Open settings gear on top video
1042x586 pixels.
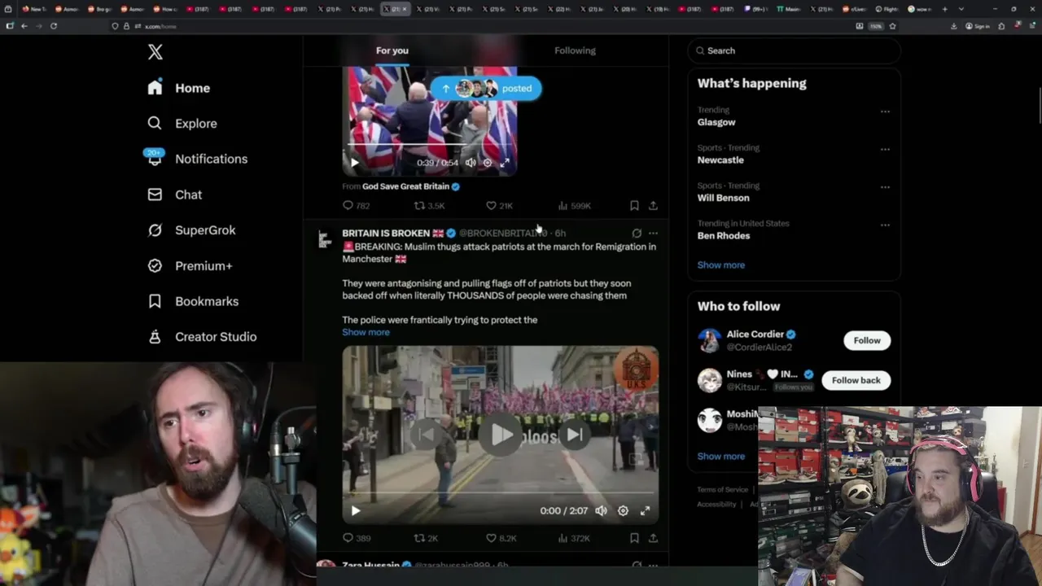click(488, 163)
